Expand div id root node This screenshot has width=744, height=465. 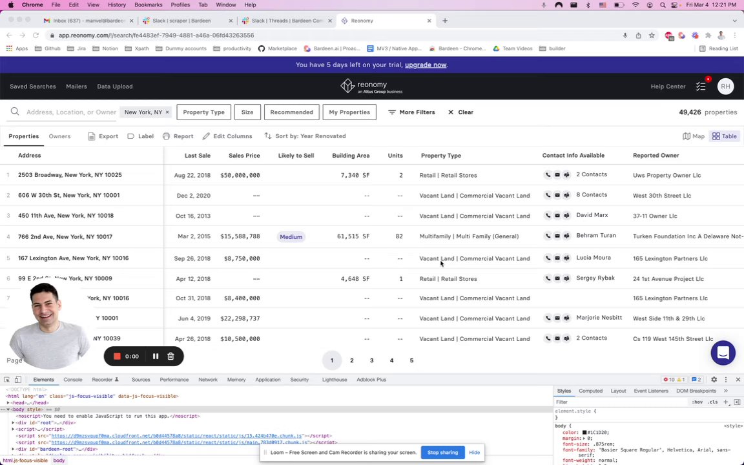coord(14,423)
